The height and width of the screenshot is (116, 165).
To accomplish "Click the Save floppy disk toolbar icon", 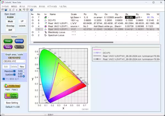I will (6, 10).
